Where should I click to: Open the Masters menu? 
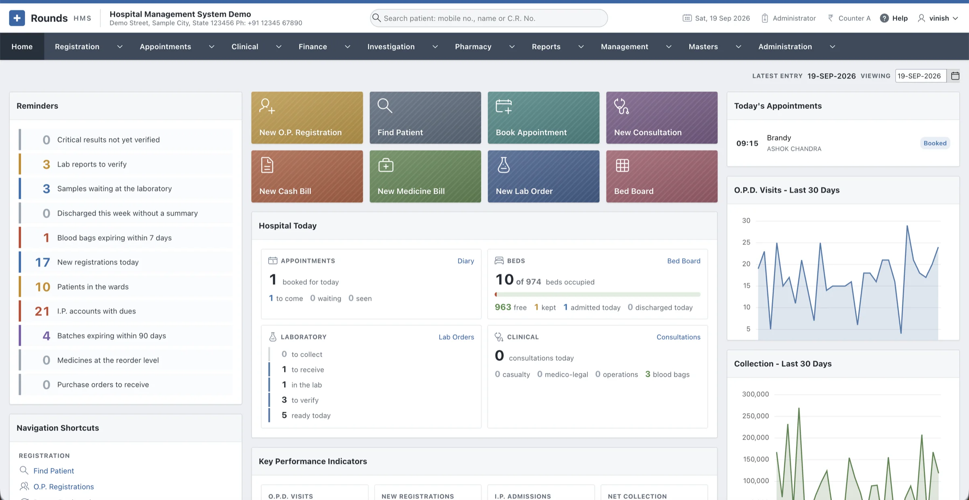click(x=703, y=46)
